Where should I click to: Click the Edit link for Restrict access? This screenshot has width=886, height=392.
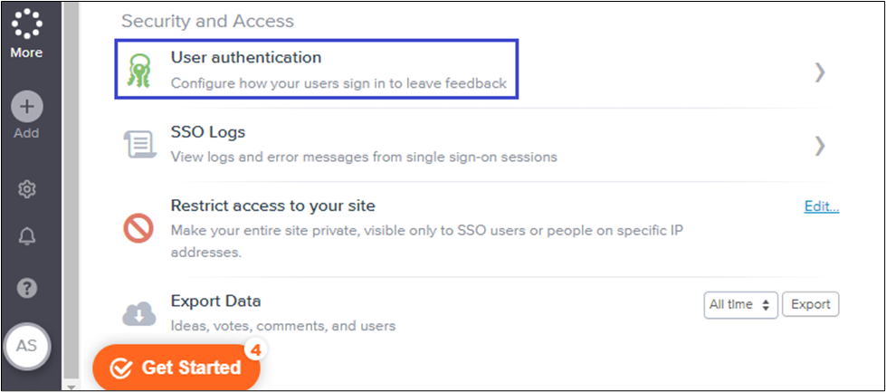(821, 206)
